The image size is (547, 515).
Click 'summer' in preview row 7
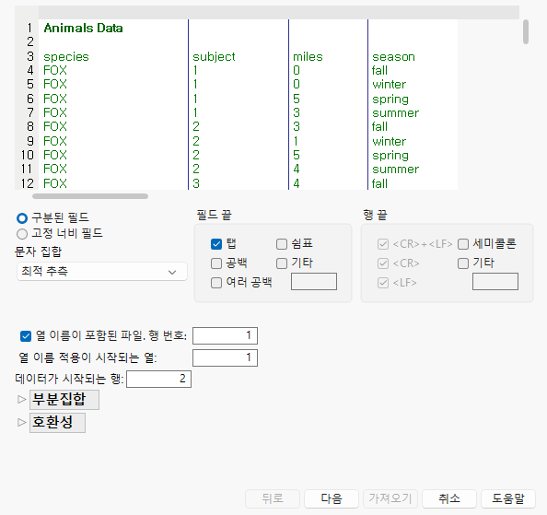tap(396, 113)
